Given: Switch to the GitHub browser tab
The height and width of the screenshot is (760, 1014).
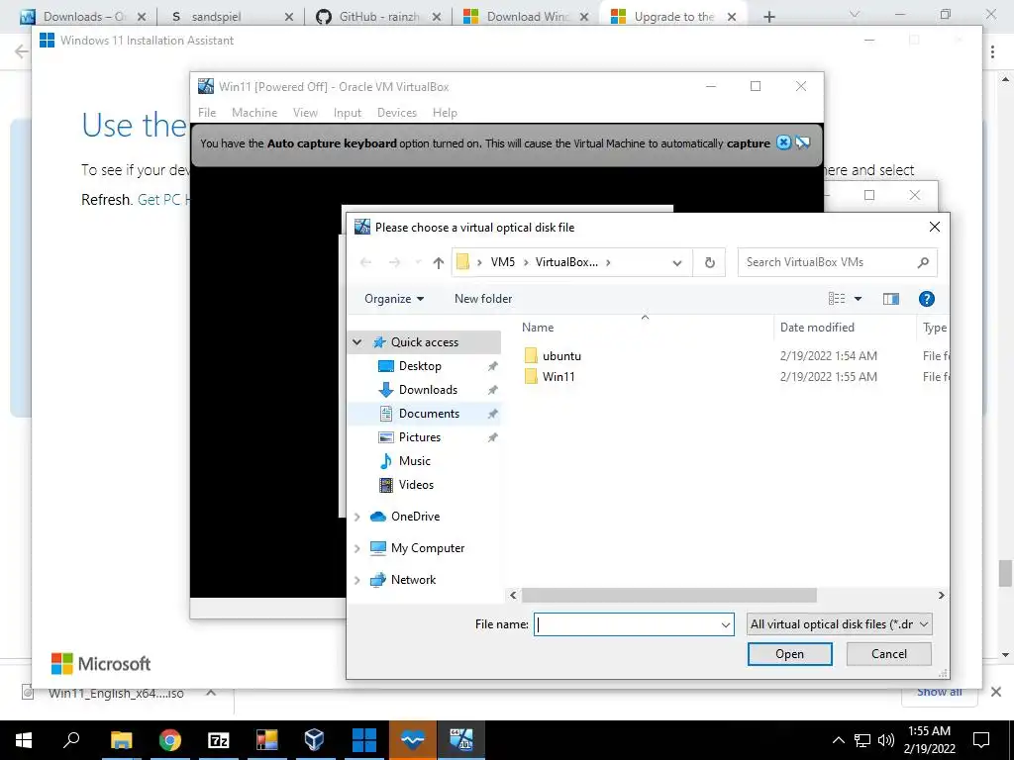Looking at the screenshot, I should (x=377, y=17).
